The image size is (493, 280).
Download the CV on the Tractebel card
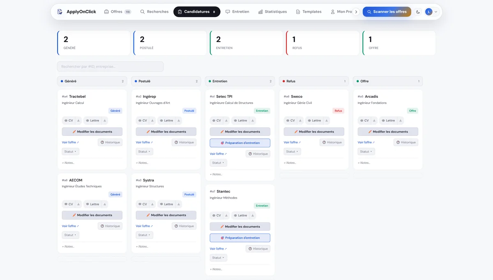pos(78,121)
